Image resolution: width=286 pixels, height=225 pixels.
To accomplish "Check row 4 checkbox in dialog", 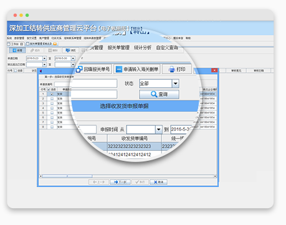I will (52, 108).
